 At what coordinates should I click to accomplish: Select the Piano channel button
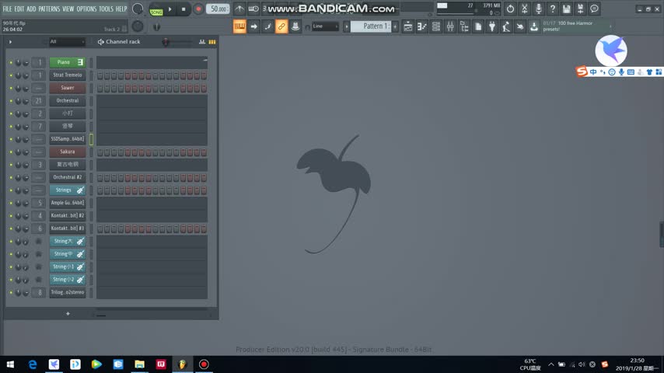click(68, 62)
